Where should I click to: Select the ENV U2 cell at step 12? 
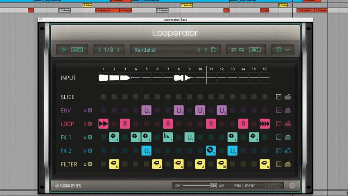tap(222, 110)
